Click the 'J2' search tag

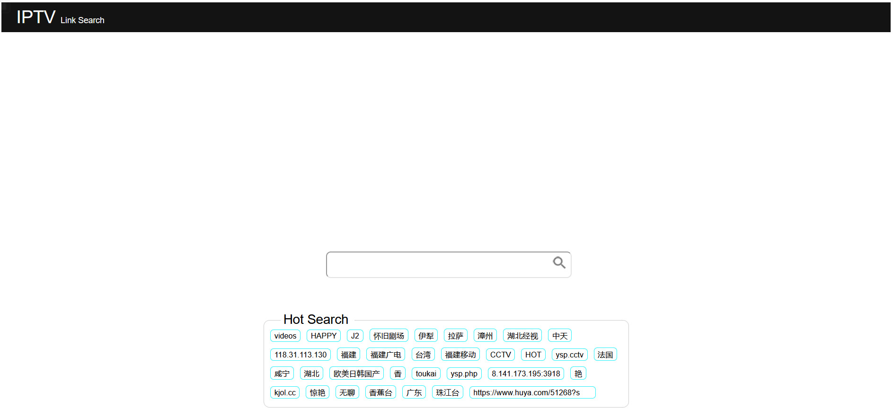pyautogui.click(x=355, y=336)
